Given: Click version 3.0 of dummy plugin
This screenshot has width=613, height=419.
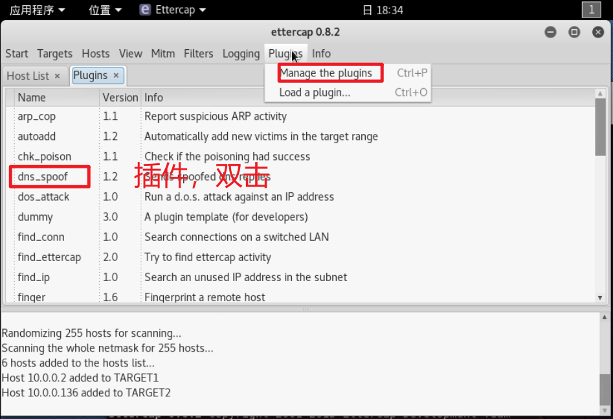Looking at the screenshot, I should [x=110, y=217].
